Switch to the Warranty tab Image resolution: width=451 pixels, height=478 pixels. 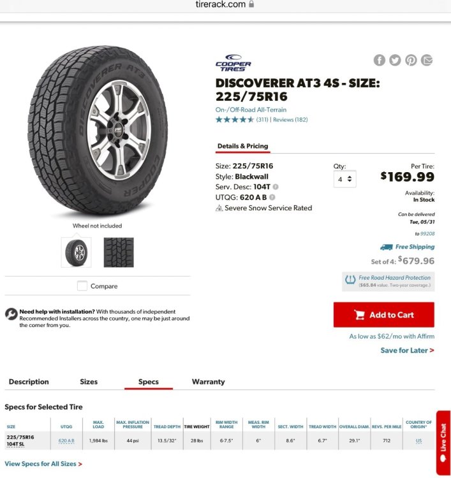[209, 382]
